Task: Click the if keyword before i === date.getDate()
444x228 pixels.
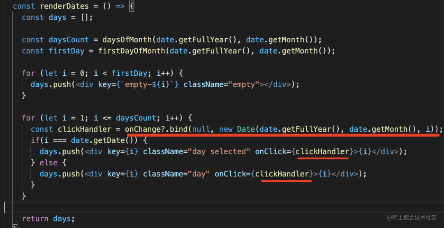Action: tap(35, 140)
